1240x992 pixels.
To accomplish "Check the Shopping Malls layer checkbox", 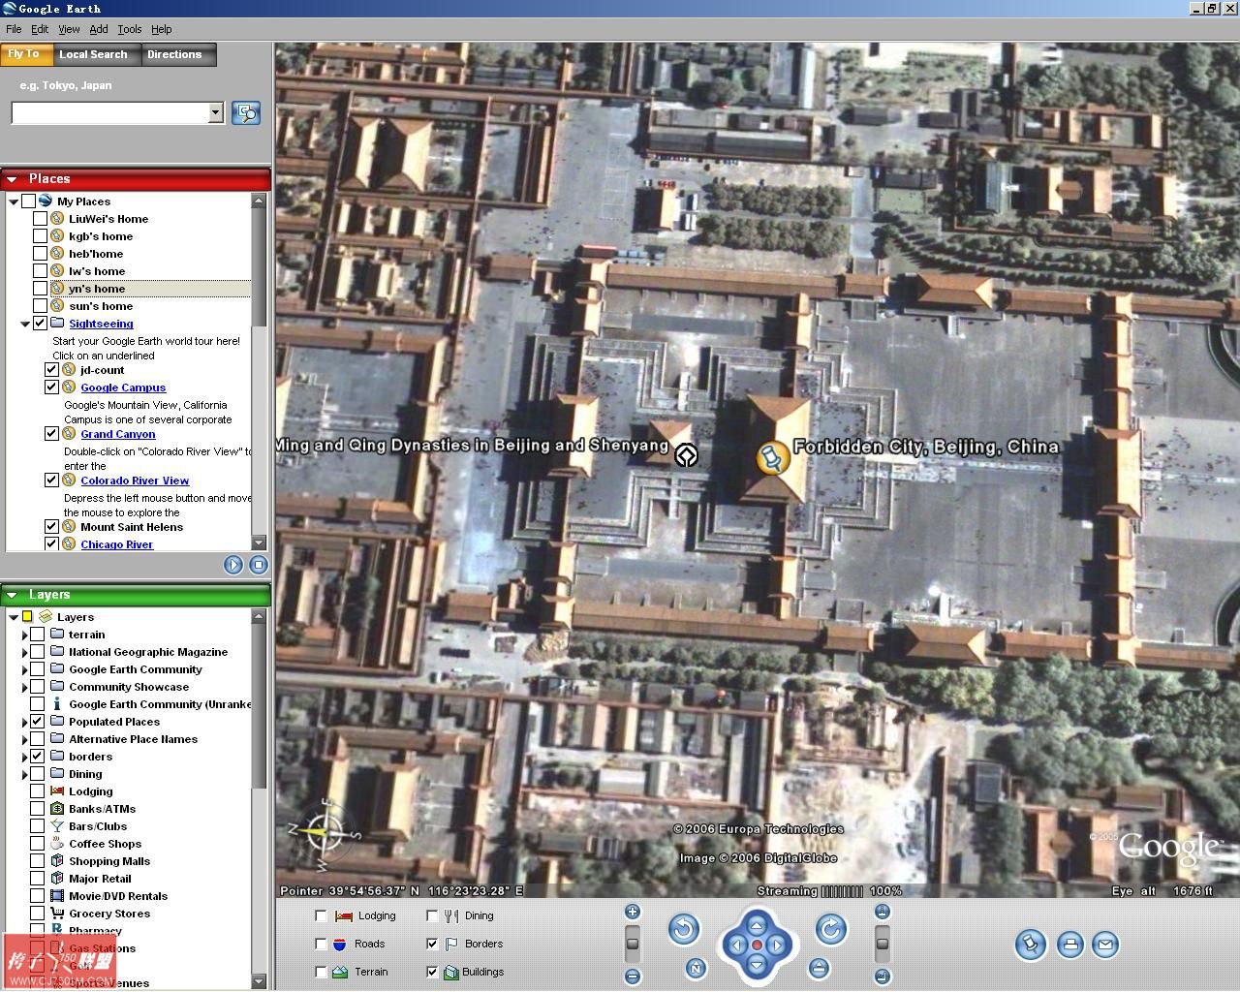I will coord(37,861).
